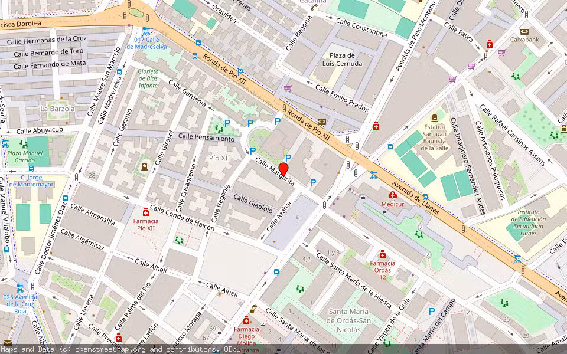This screenshot has width=567, height=354.
Task: Select the Calle Crisantemo street label
Action: [x=186, y=188]
